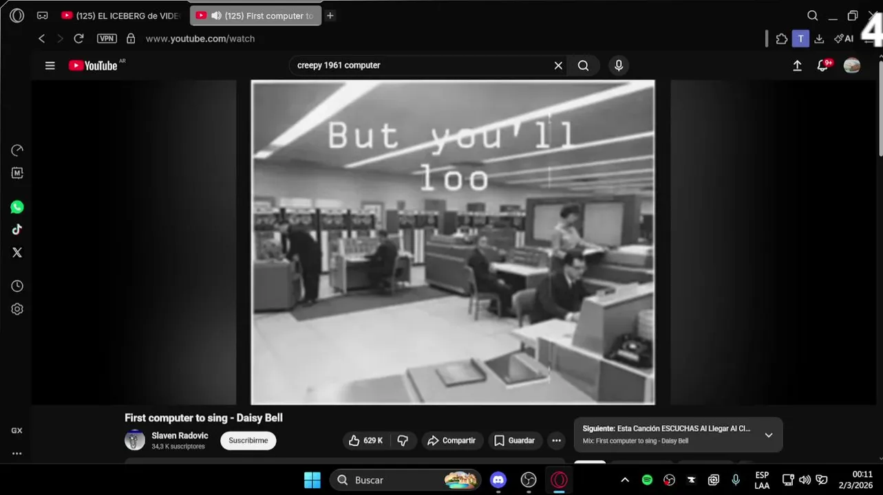Image resolution: width=883 pixels, height=495 pixels.
Task: Expand the Siguiente mix playlist chevron
Action: (x=769, y=435)
